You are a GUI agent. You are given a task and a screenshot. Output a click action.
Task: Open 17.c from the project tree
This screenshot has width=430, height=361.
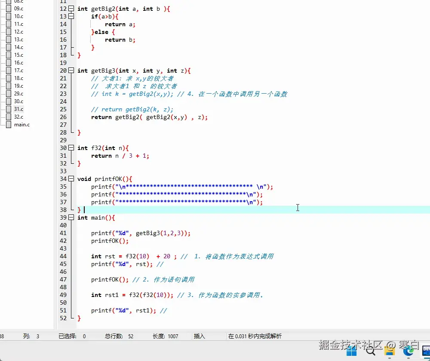(x=18, y=70)
